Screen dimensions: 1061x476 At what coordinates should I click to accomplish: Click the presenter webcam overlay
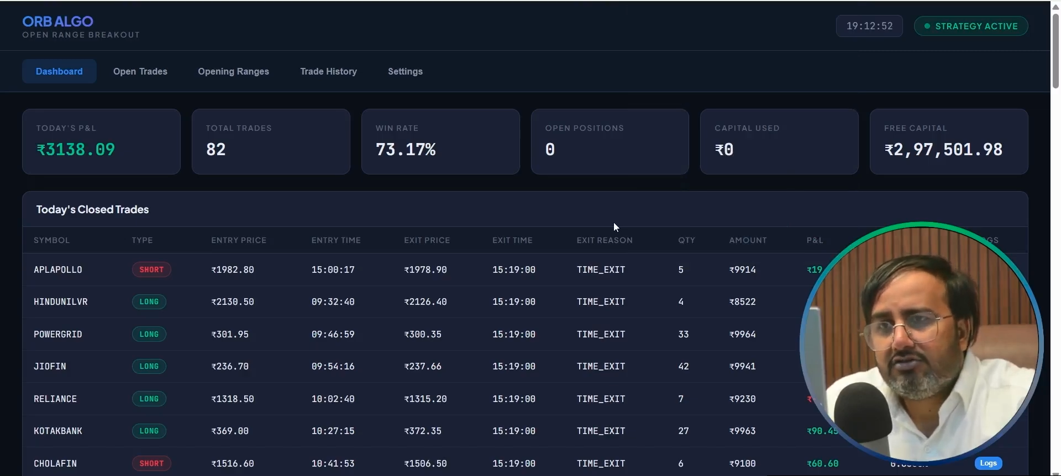point(921,342)
